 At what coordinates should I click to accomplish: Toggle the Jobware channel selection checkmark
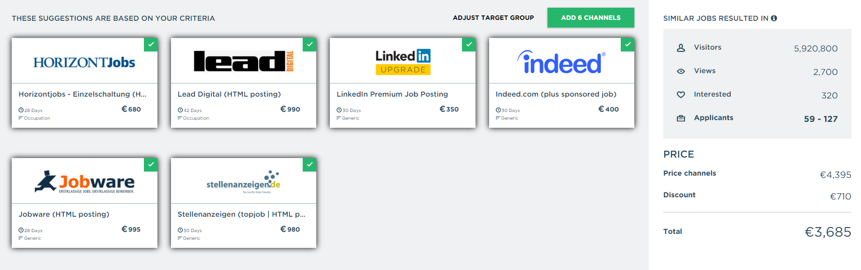(151, 164)
